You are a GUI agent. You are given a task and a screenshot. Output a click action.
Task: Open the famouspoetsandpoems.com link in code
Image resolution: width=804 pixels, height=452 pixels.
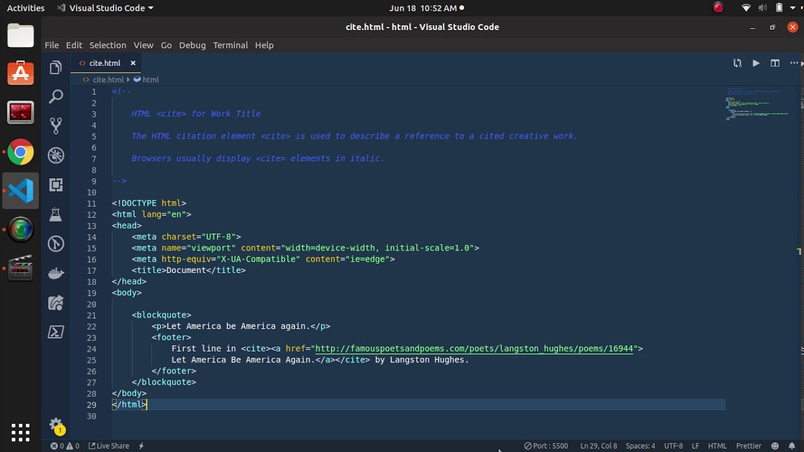pos(474,348)
